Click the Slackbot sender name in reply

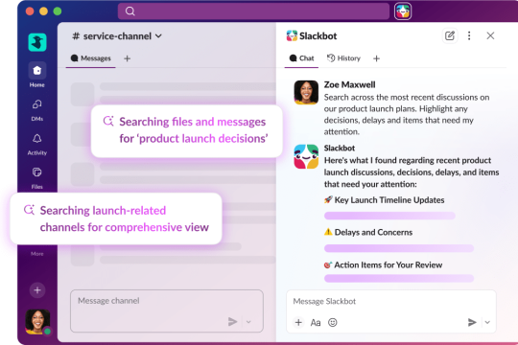(x=340, y=148)
